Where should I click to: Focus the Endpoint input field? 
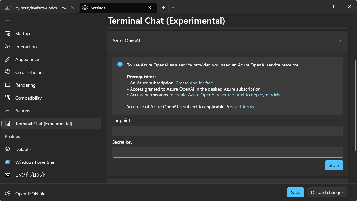point(227,131)
